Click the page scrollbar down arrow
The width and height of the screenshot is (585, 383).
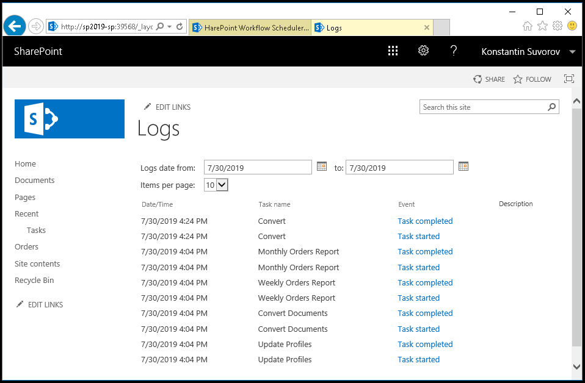pyautogui.click(x=576, y=367)
